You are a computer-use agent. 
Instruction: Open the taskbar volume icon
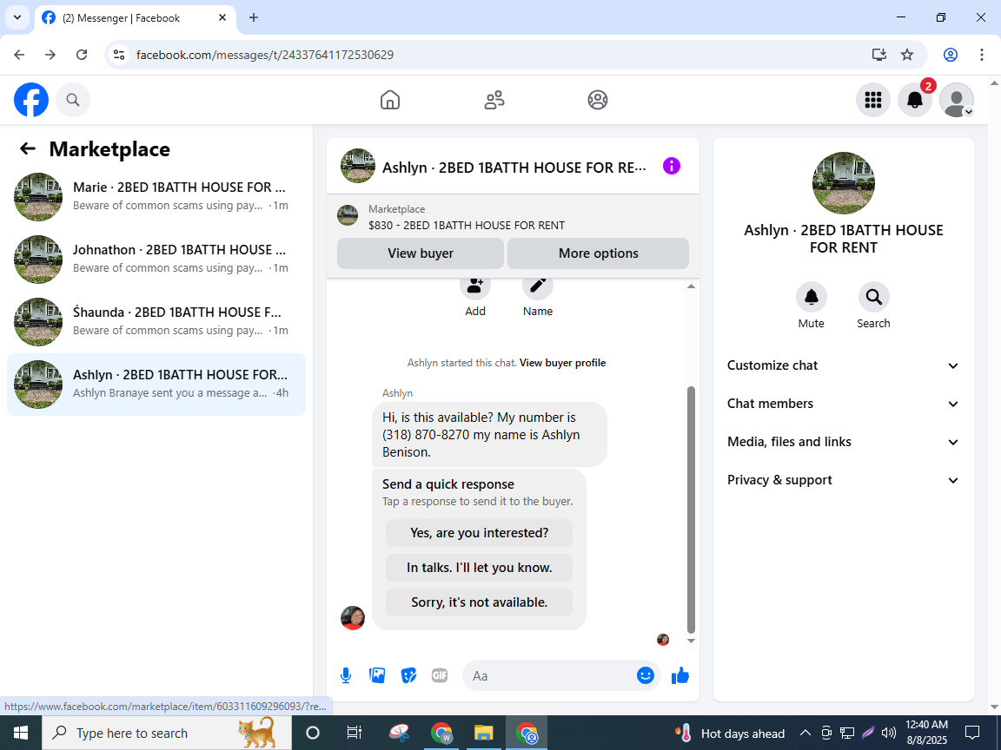[888, 733]
